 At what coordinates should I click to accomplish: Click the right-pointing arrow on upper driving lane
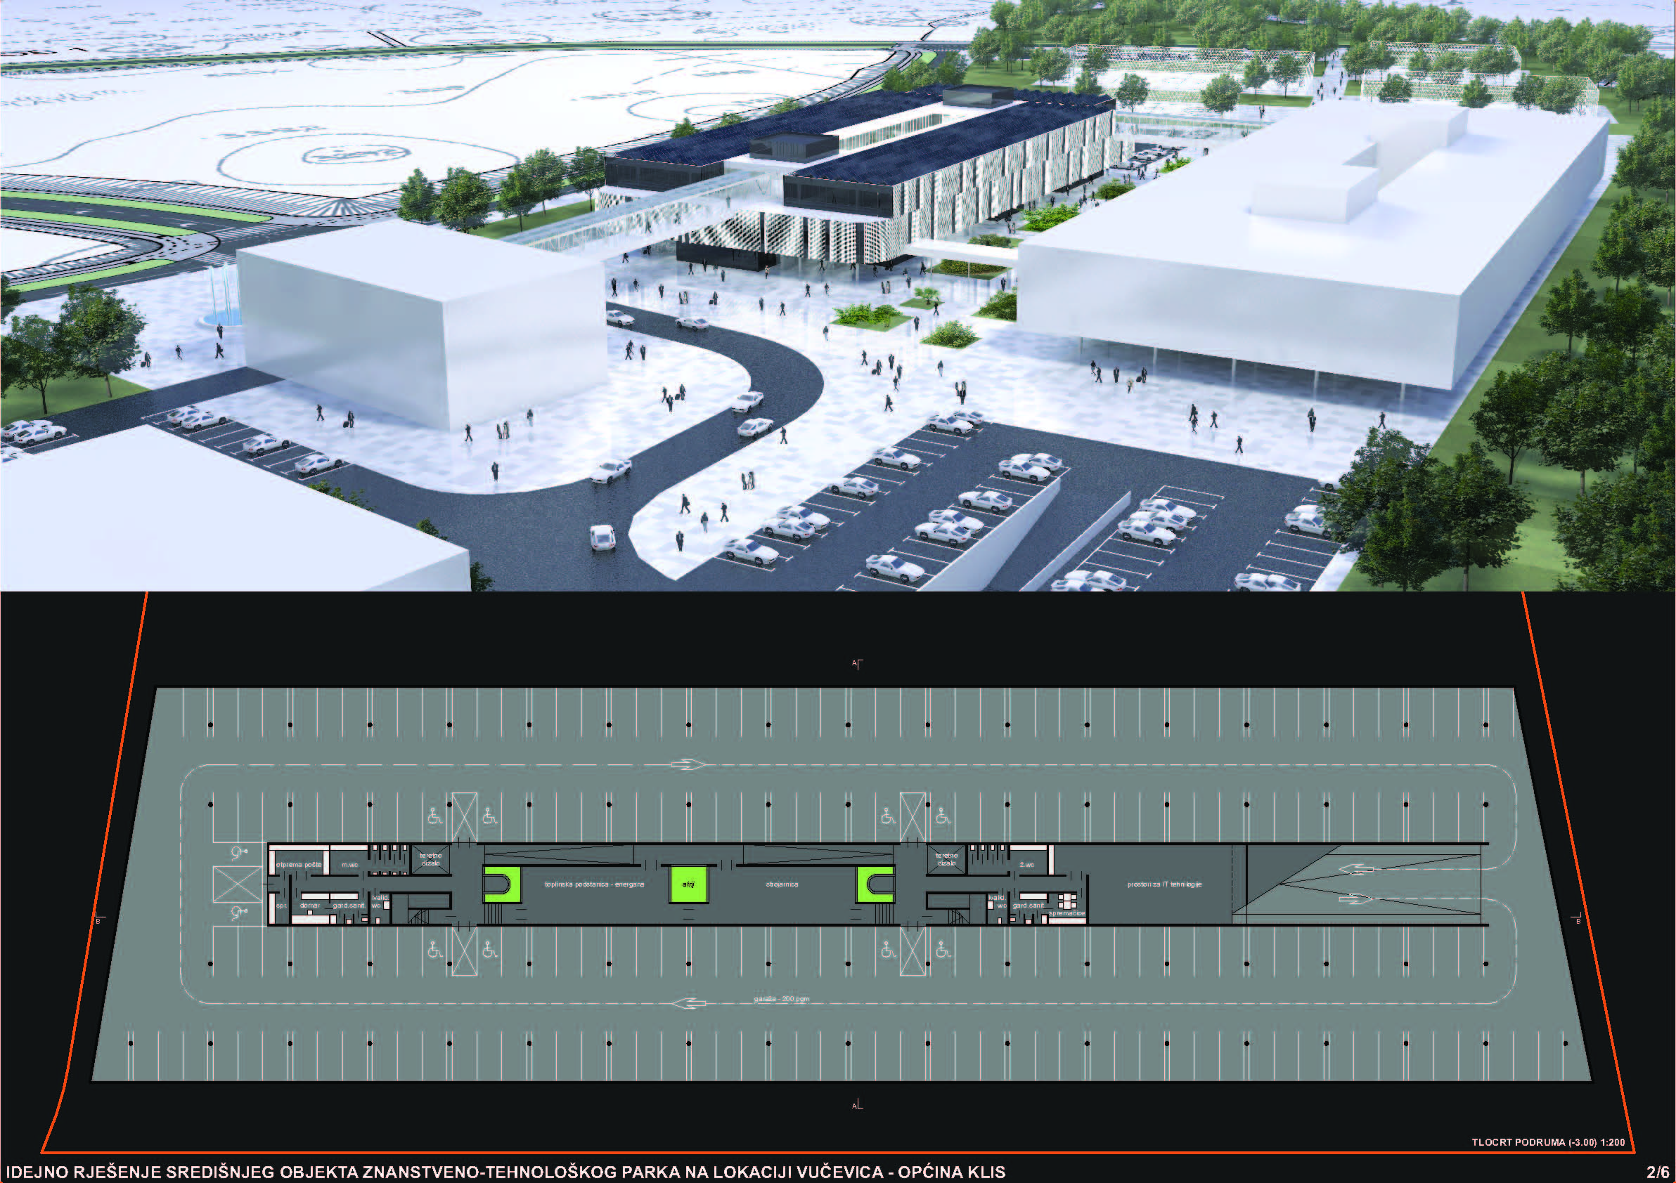688,764
